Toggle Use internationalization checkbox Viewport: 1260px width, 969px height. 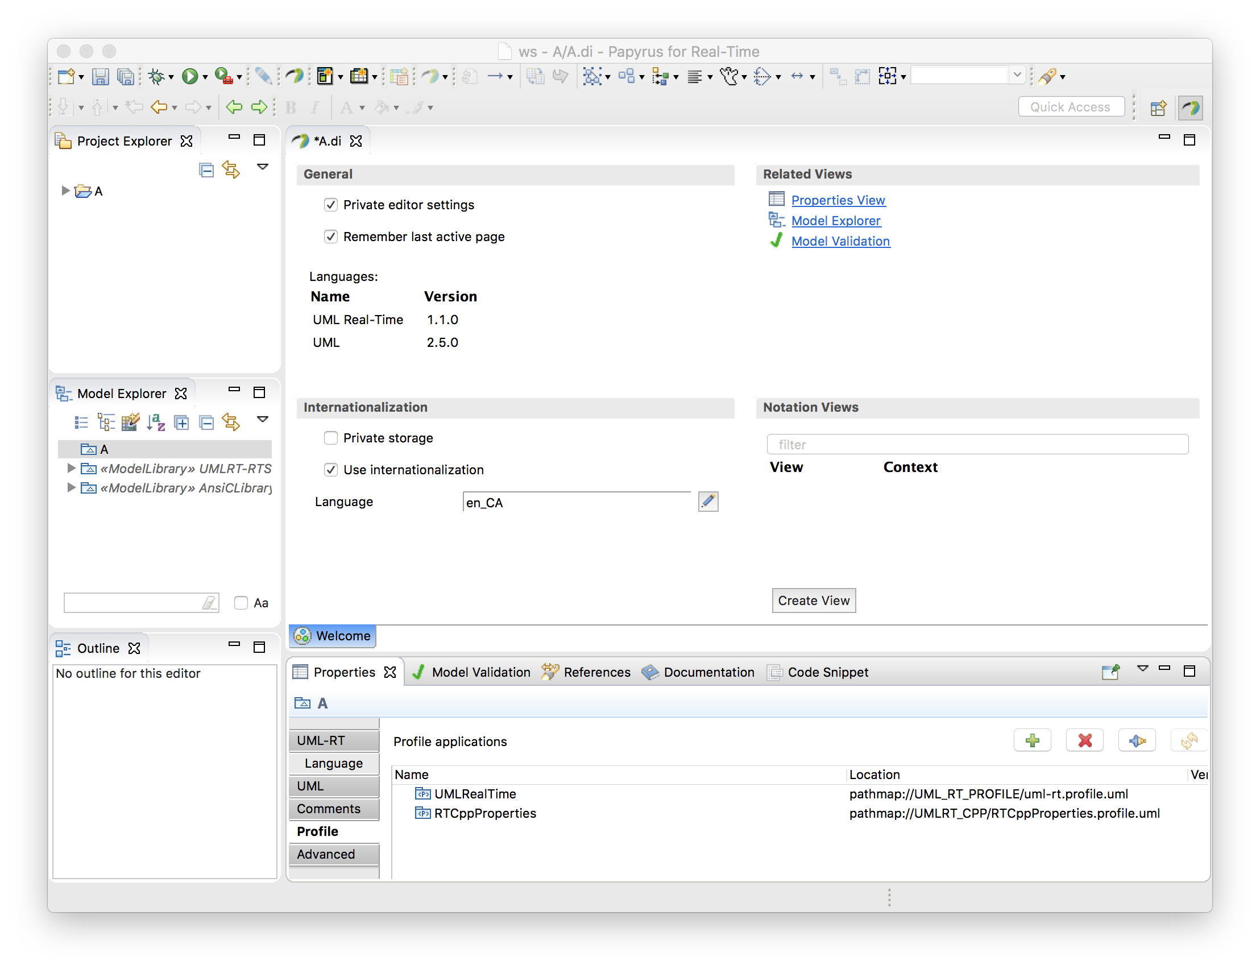[330, 470]
